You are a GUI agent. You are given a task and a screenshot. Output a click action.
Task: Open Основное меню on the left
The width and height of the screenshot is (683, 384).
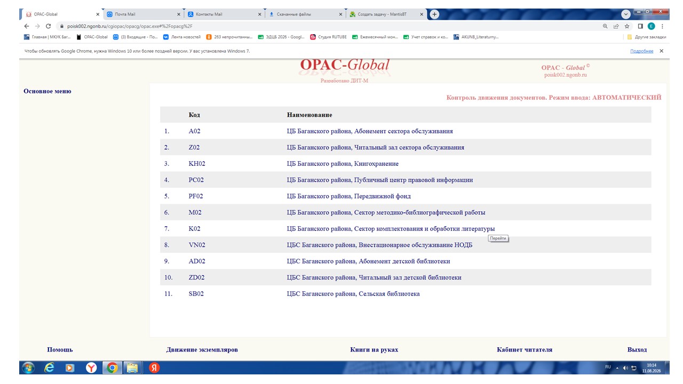click(47, 91)
